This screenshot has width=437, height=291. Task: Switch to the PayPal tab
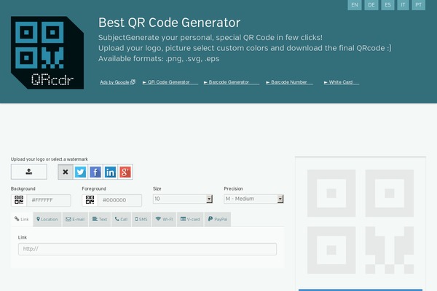click(x=218, y=219)
